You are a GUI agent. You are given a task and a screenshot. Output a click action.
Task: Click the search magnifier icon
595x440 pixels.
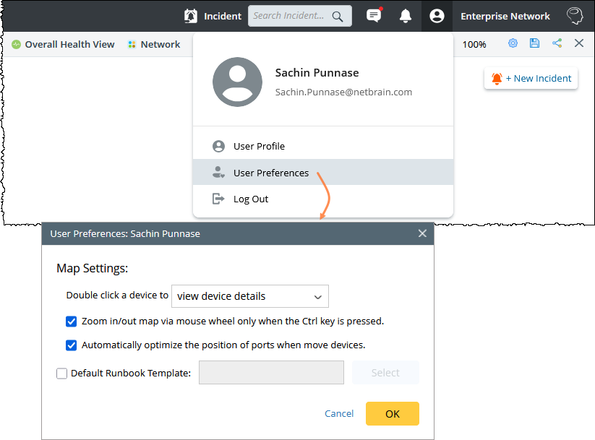tap(338, 16)
